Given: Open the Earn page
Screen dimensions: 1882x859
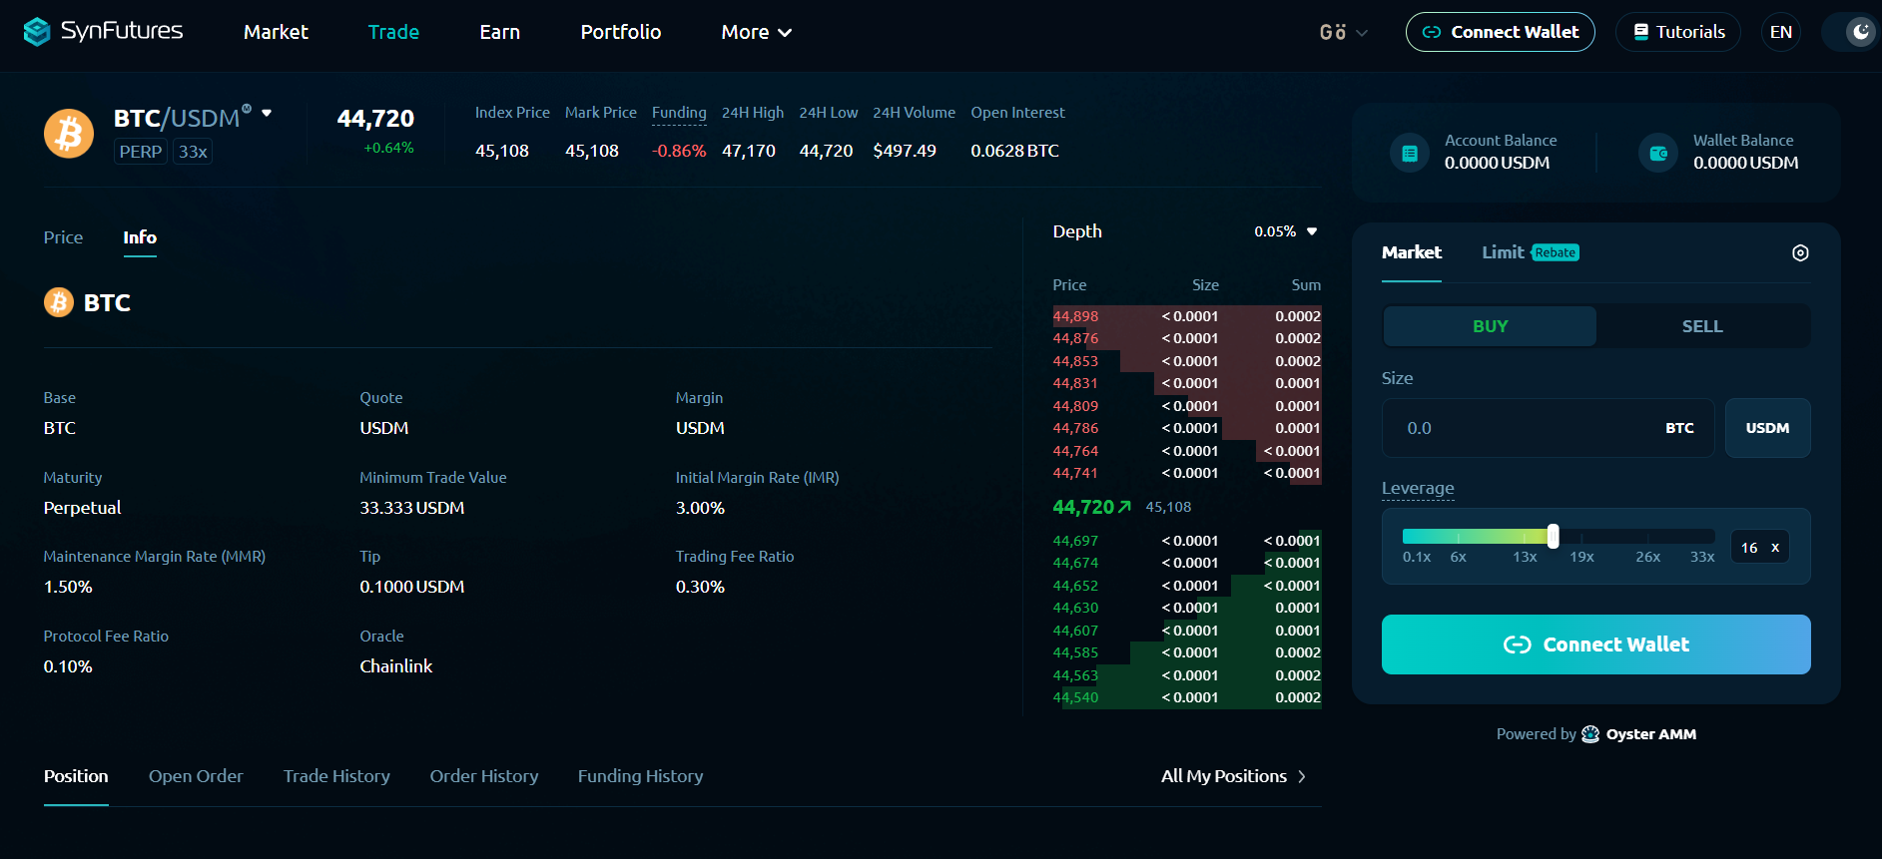Looking at the screenshot, I should (499, 32).
